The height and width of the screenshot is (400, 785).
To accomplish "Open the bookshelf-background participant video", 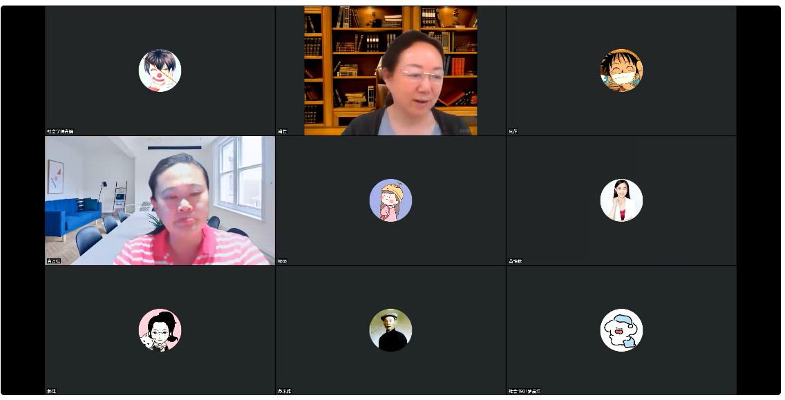I will click(x=390, y=70).
